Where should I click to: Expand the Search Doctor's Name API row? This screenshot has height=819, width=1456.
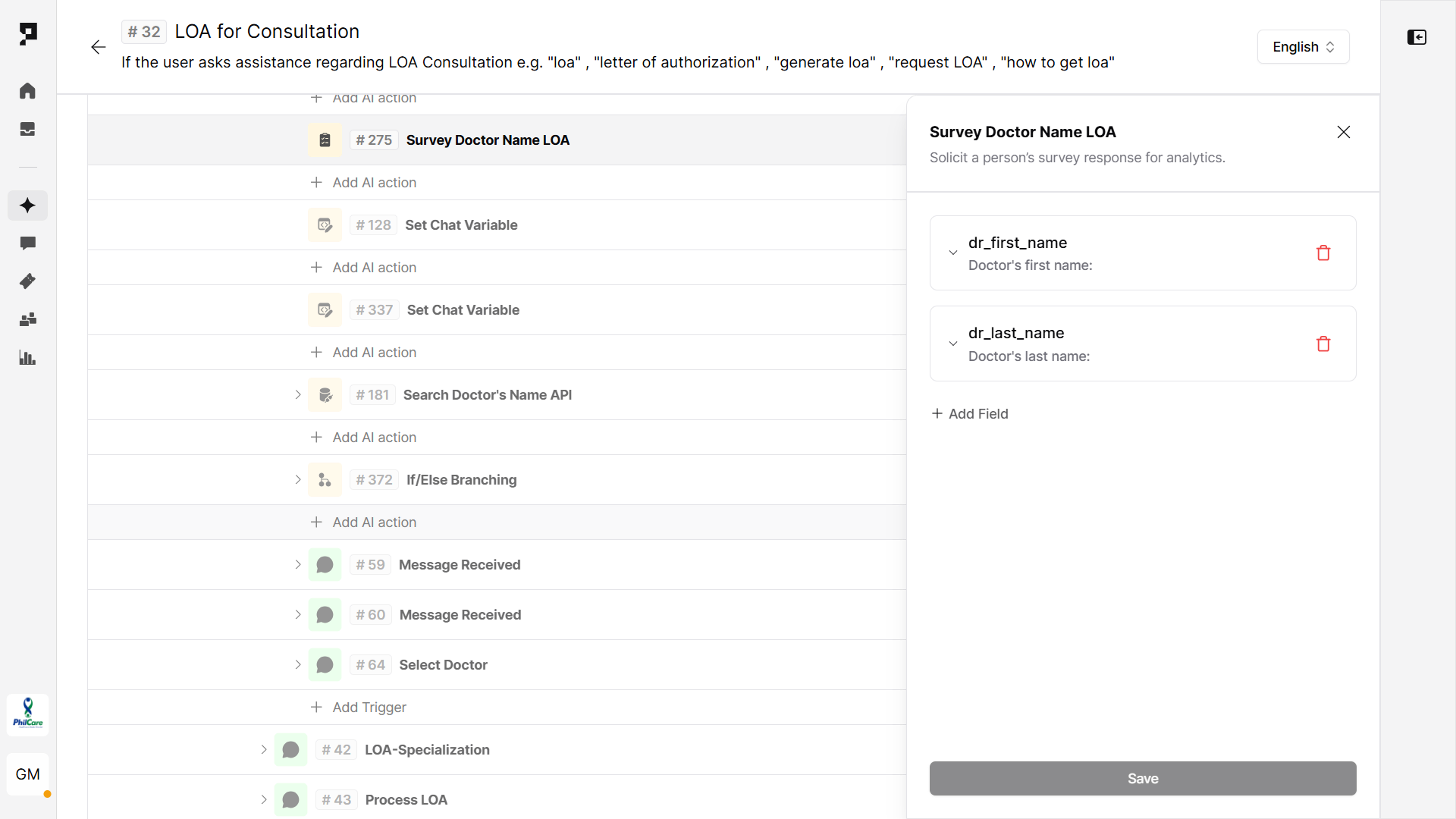point(298,395)
